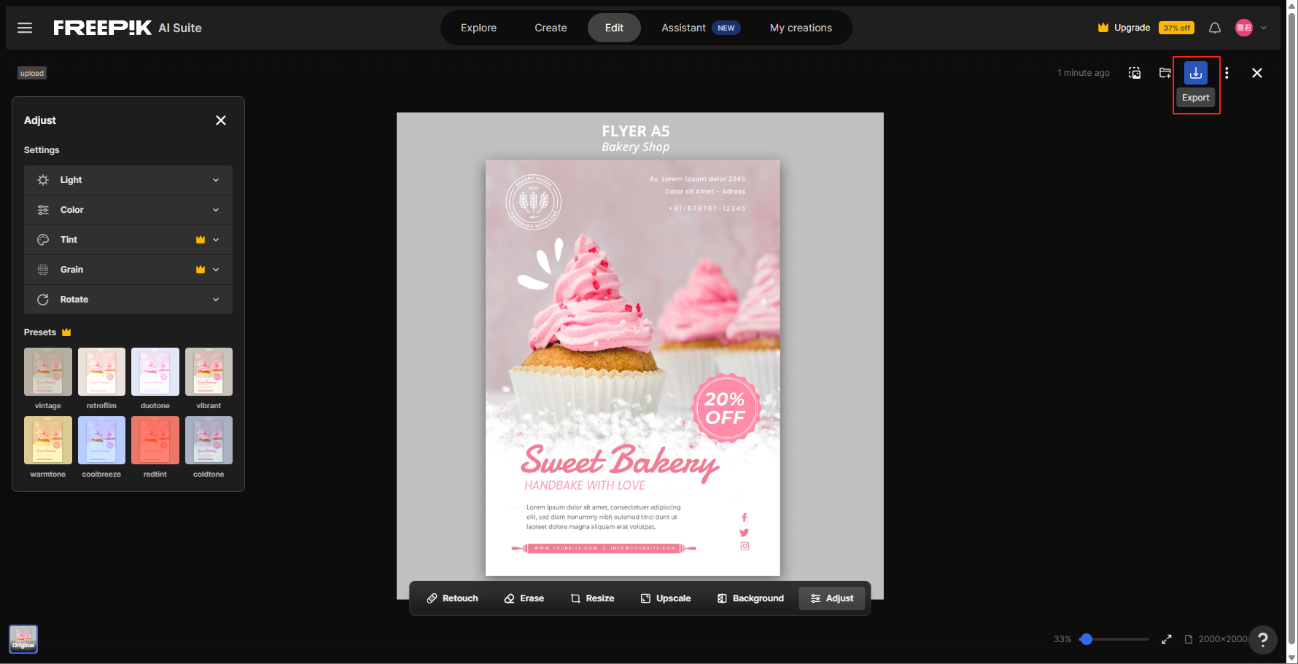Select the Retouch tool
Image resolution: width=1298 pixels, height=664 pixels.
click(x=452, y=598)
